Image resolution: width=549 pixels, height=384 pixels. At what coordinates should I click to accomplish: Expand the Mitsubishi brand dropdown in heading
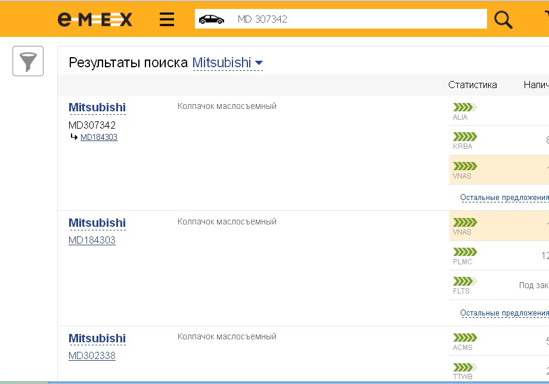click(x=258, y=63)
